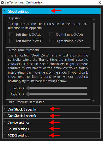Enable the Right thumb Y-Axis checkbox
The image size is (103, 141).
click(51, 41)
